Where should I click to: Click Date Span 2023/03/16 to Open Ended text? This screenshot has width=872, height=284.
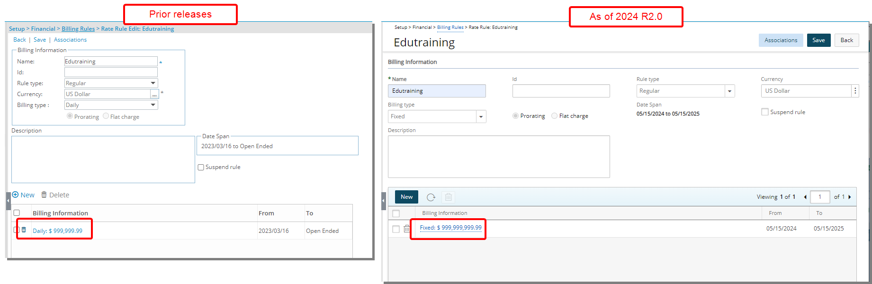pos(237,146)
